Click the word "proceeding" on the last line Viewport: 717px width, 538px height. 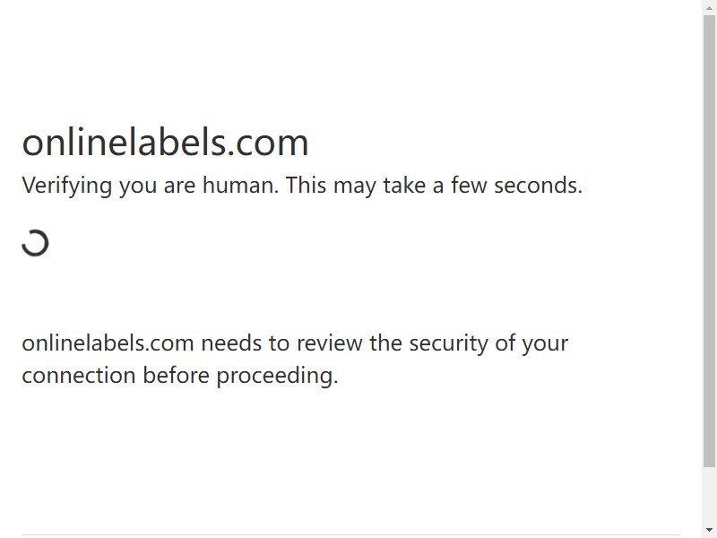pyautogui.click(x=276, y=377)
